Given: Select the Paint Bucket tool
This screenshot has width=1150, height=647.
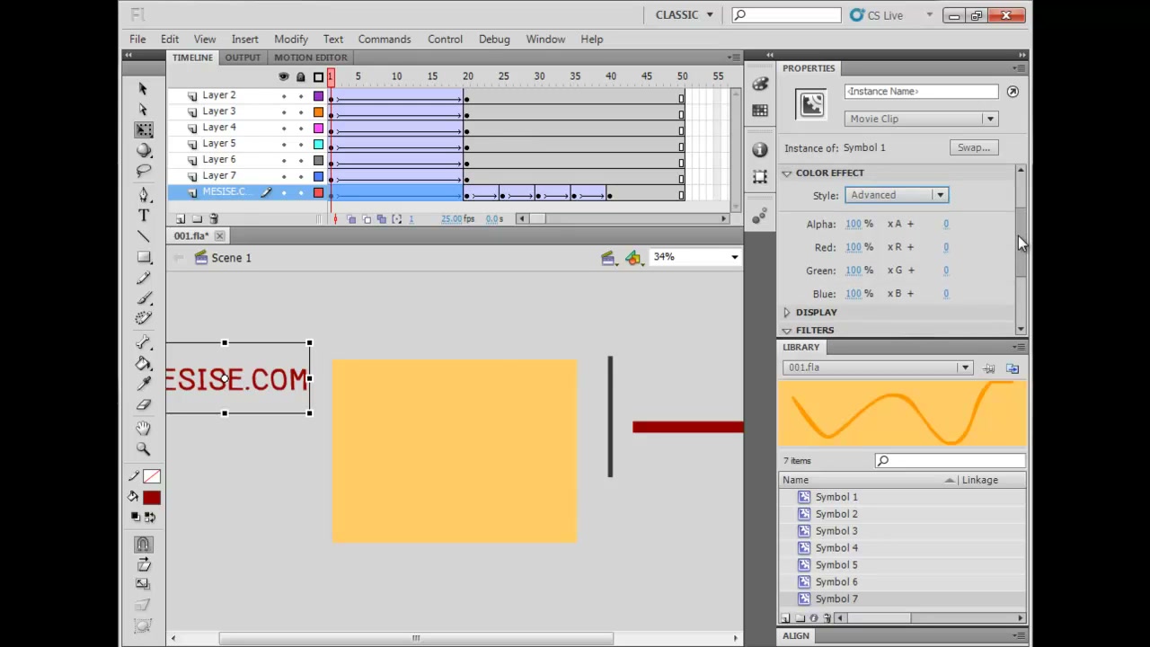Looking at the screenshot, I should point(144,363).
